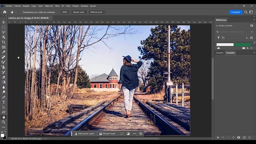Switch to the Canales tab
The height and width of the screenshot is (144, 256).
(220, 53)
